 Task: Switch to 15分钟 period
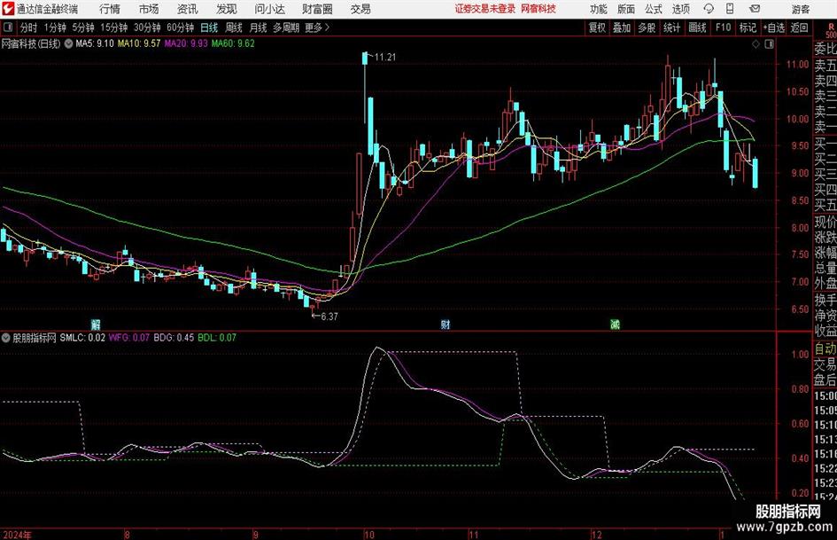point(114,27)
